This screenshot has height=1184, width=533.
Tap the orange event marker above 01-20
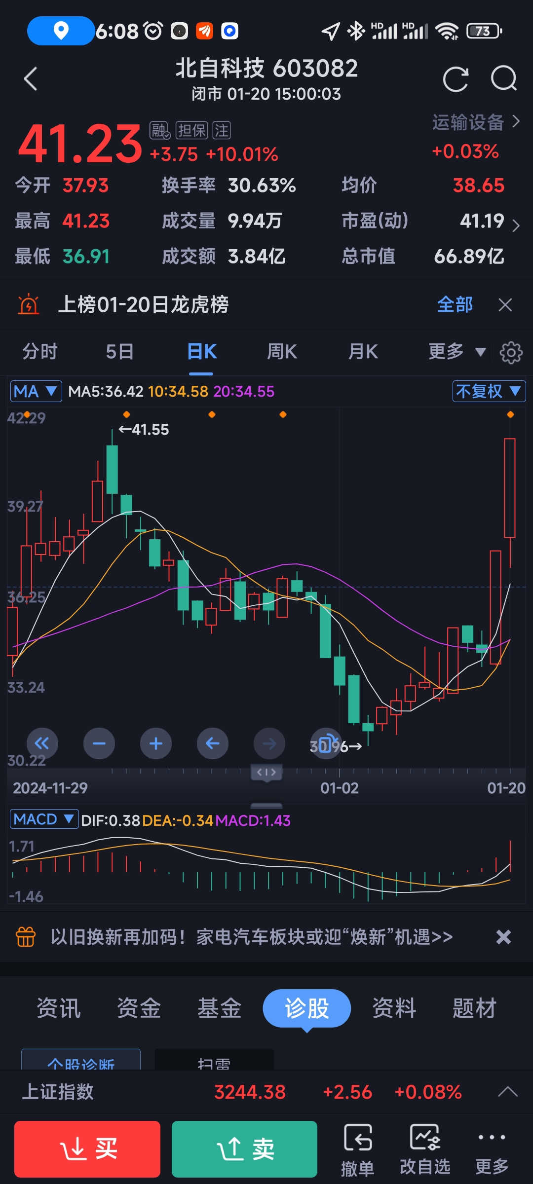510,414
